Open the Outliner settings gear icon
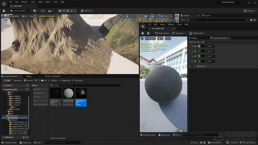Image resolution: width=258 pixels, height=145 pixels. [x=255, y=20]
